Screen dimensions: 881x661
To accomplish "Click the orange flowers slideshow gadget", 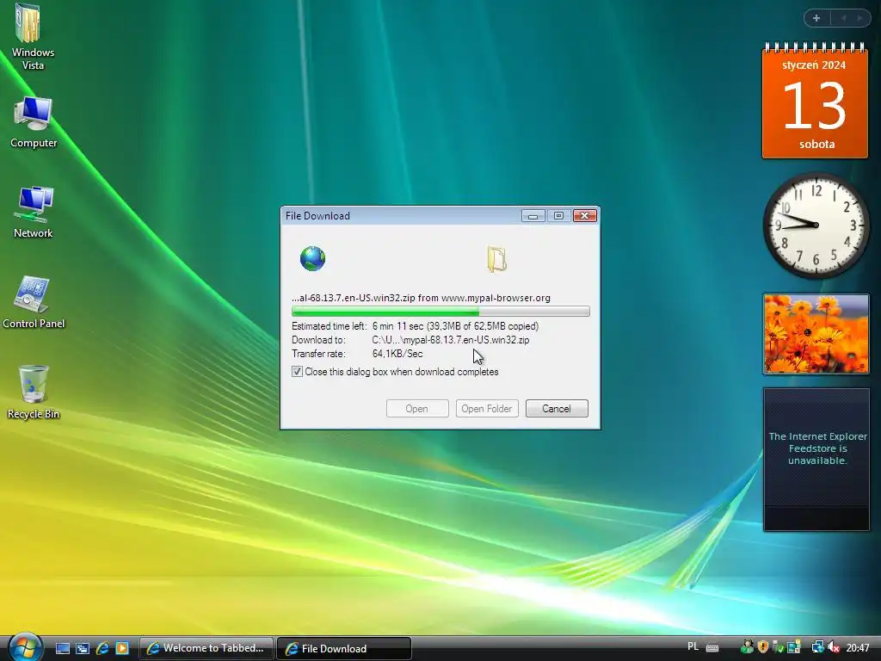I will coord(816,334).
